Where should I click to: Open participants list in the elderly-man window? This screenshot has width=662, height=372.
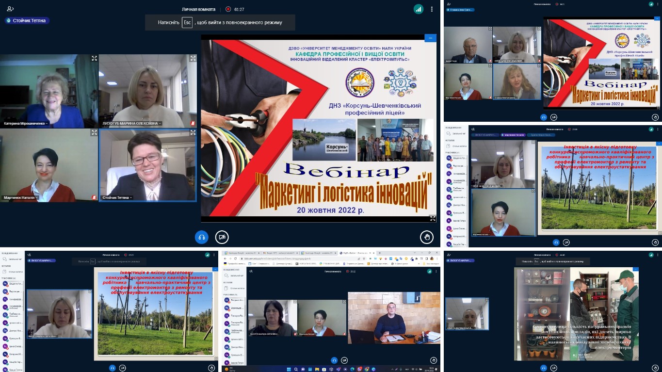click(449, 4)
